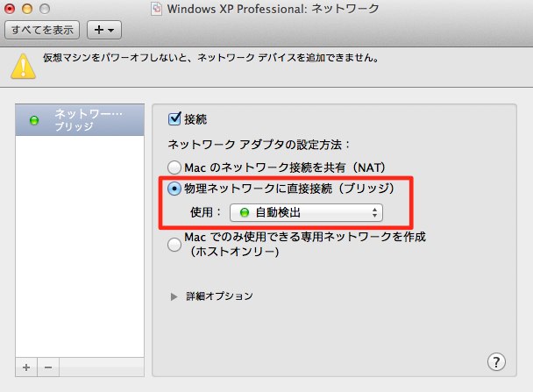
Task: Expand the 詳細オプション disclosure triangle
Action: (x=174, y=296)
